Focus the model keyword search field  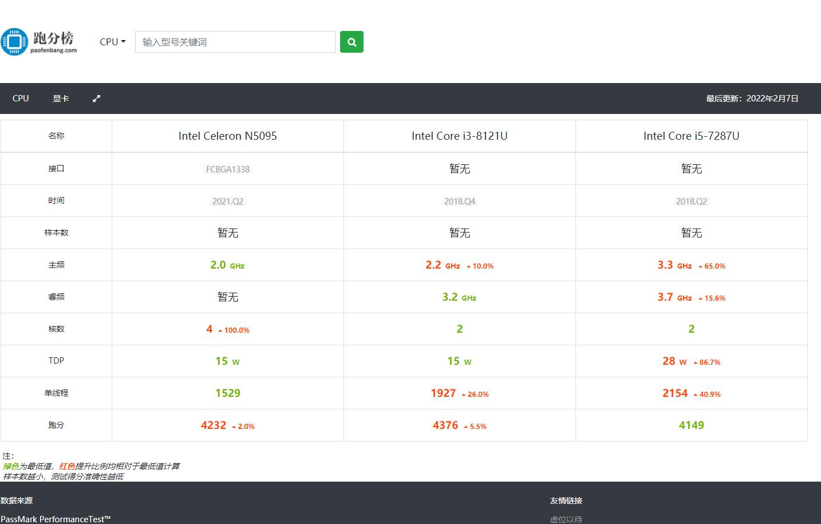coord(235,42)
